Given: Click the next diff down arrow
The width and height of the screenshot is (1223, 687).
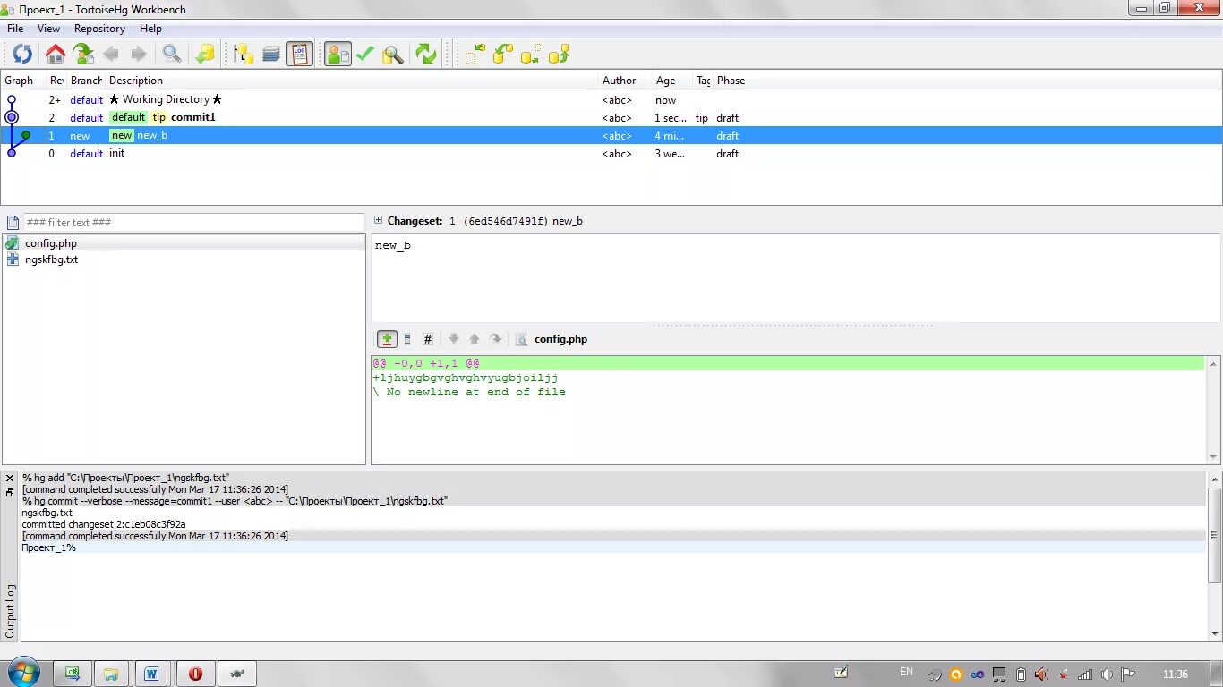Looking at the screenshot, I should [454, 339].
